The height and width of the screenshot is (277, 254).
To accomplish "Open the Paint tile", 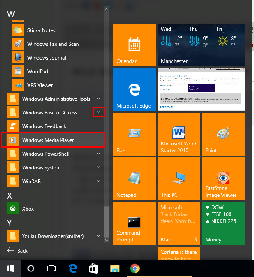I will pos(224,134).
